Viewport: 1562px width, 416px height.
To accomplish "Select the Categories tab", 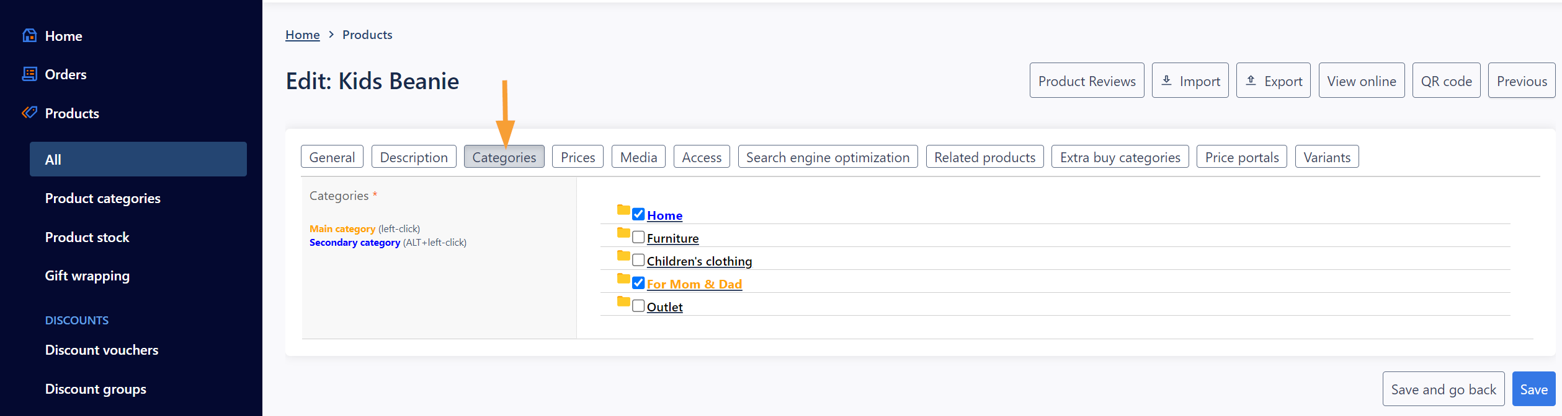I will (x=504, y=157).
